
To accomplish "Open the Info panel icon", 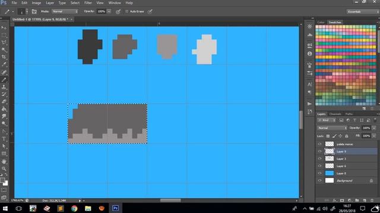I will click(310, 54).
